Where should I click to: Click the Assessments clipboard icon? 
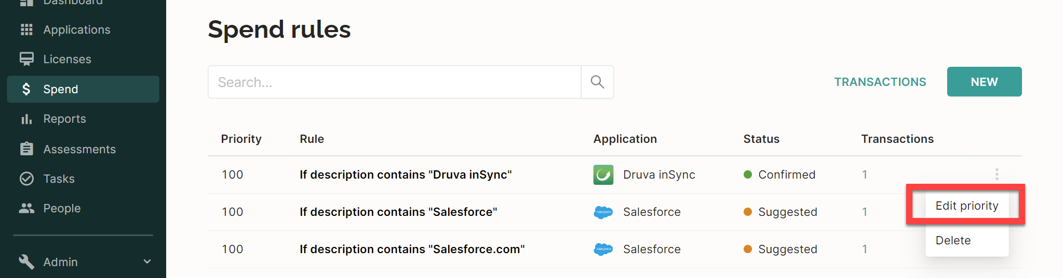point(26,149)
